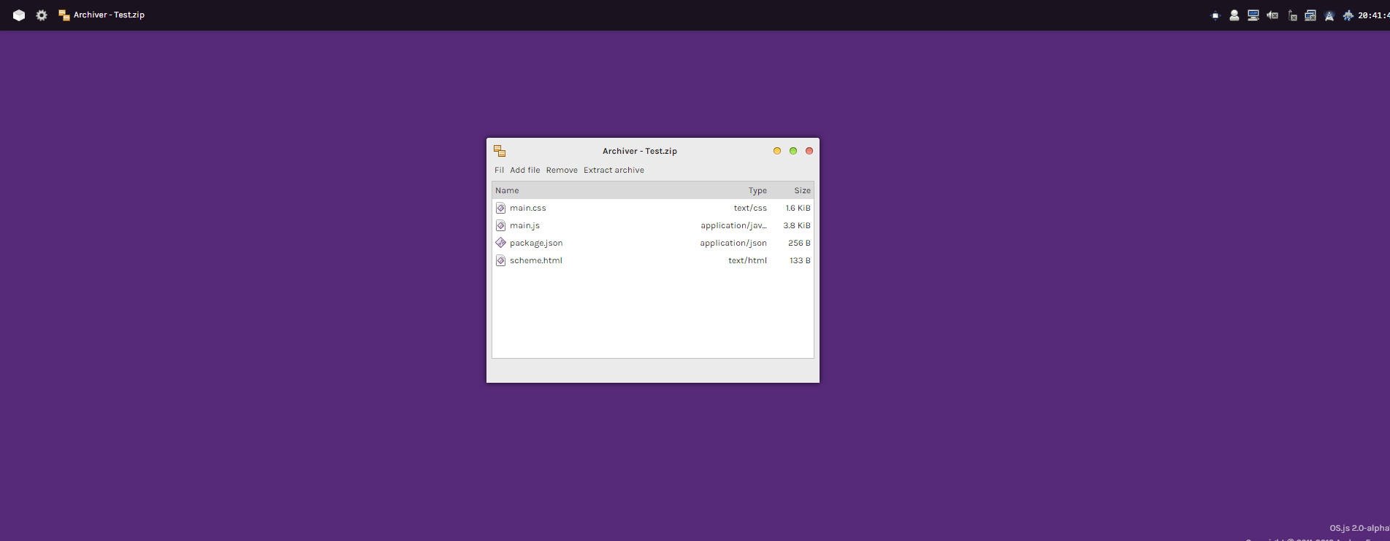This screenshot has height=541, width=1390.
Task: Click the text/html type cell
Action: pos(747,260)
